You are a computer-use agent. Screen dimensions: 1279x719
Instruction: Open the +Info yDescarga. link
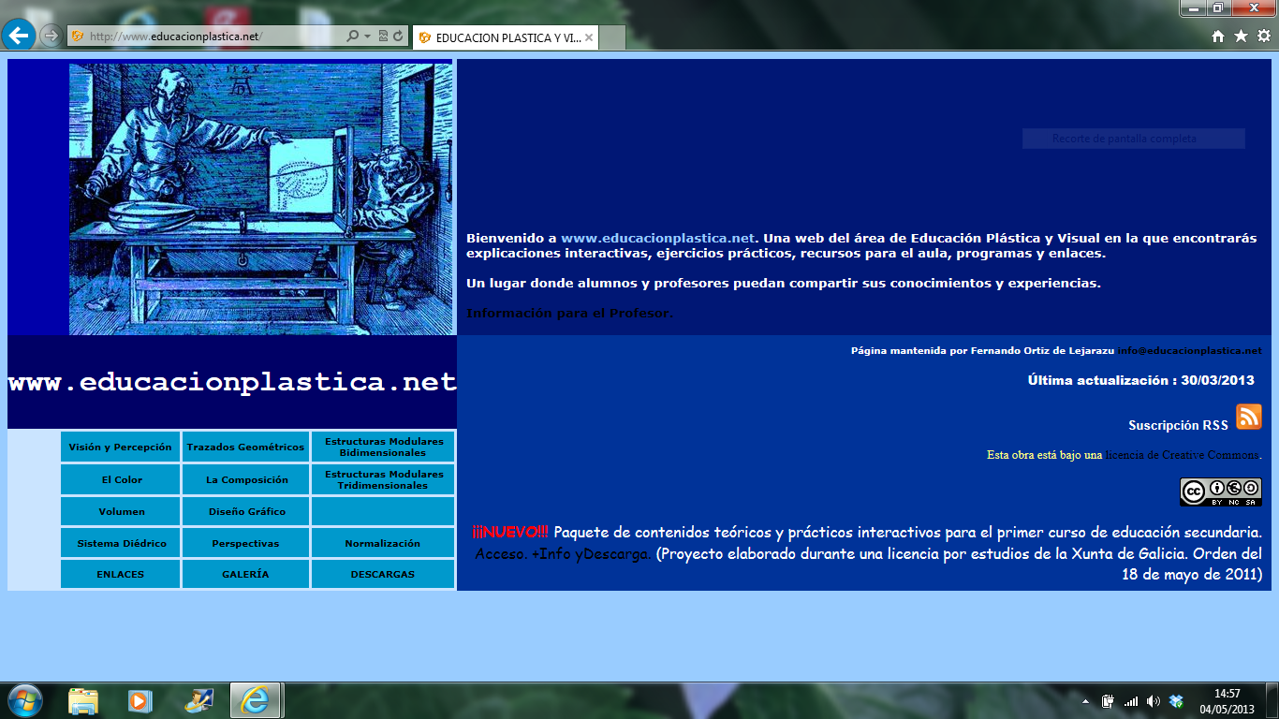591,553
